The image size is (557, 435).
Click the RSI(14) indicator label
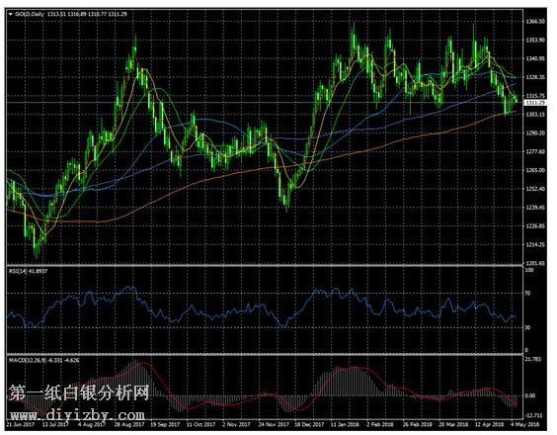coord(17,271)
